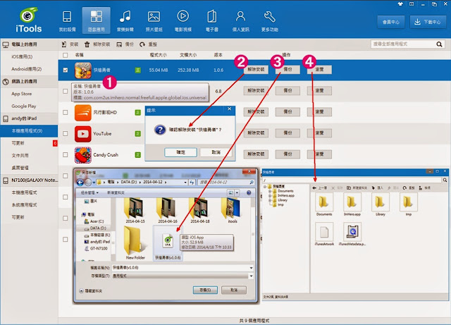
Task: Click the orange HD video app icon
Action: tap(83, 113)
